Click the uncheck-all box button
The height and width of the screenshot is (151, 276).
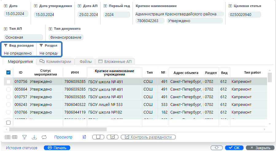[98, 137]
